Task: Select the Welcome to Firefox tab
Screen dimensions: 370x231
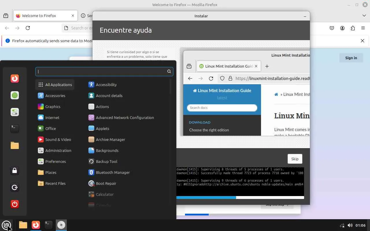Action: (45, 16)
